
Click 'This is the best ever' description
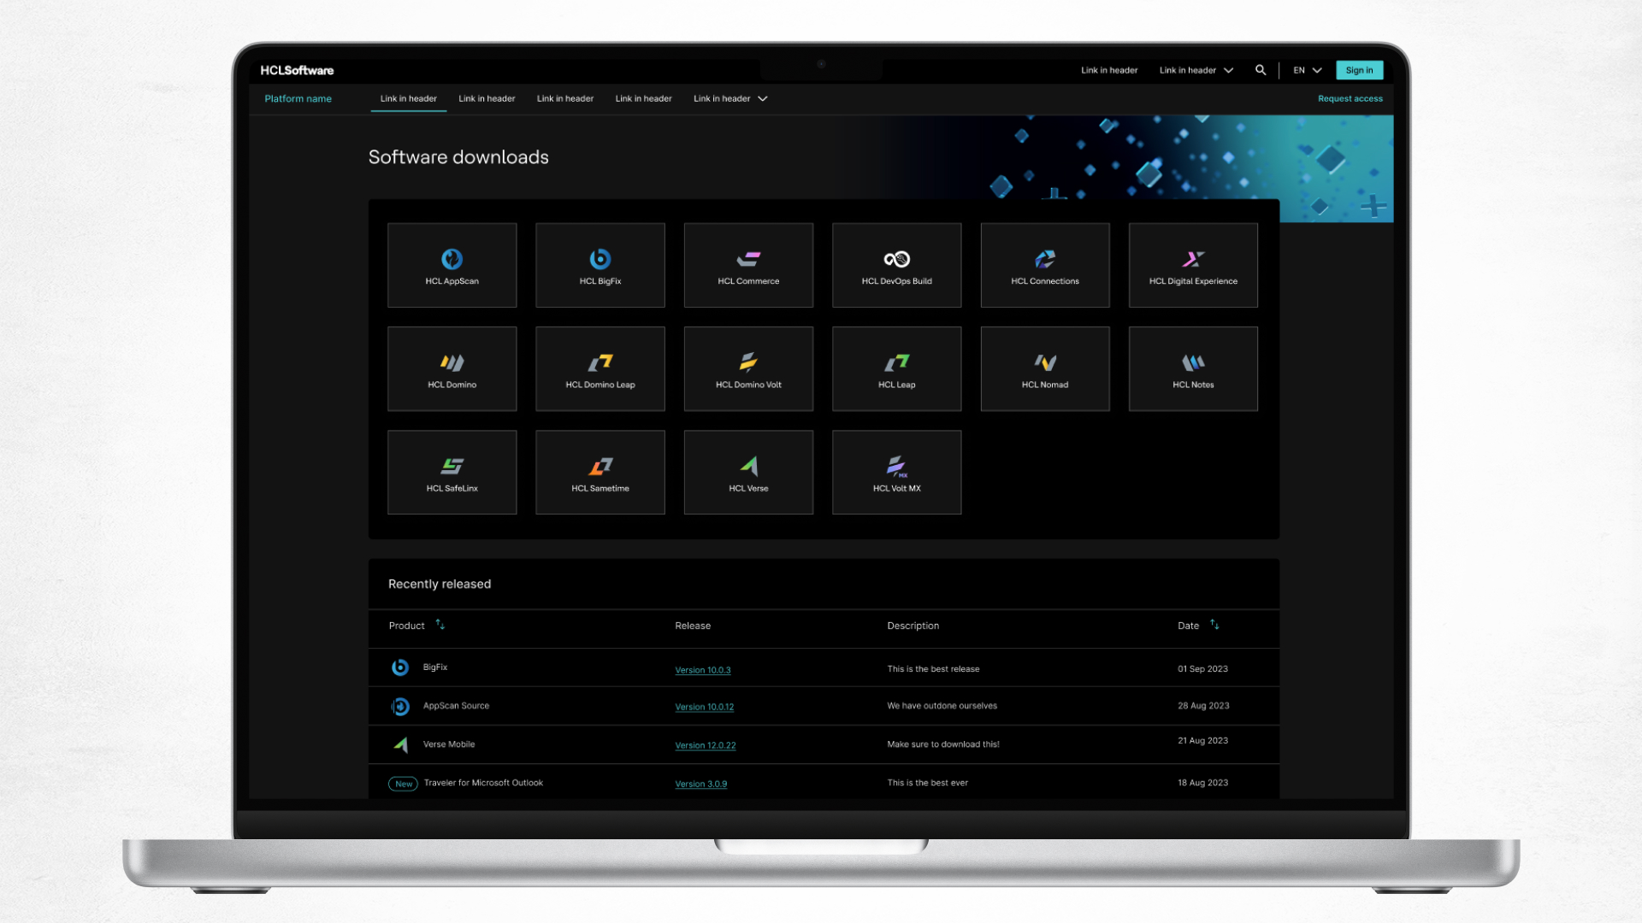(928, 783)
